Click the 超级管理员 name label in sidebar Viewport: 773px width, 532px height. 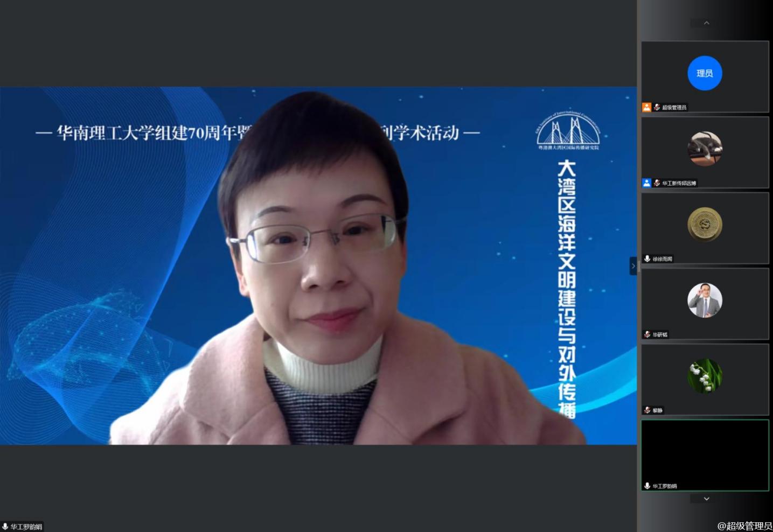point(674,108)
